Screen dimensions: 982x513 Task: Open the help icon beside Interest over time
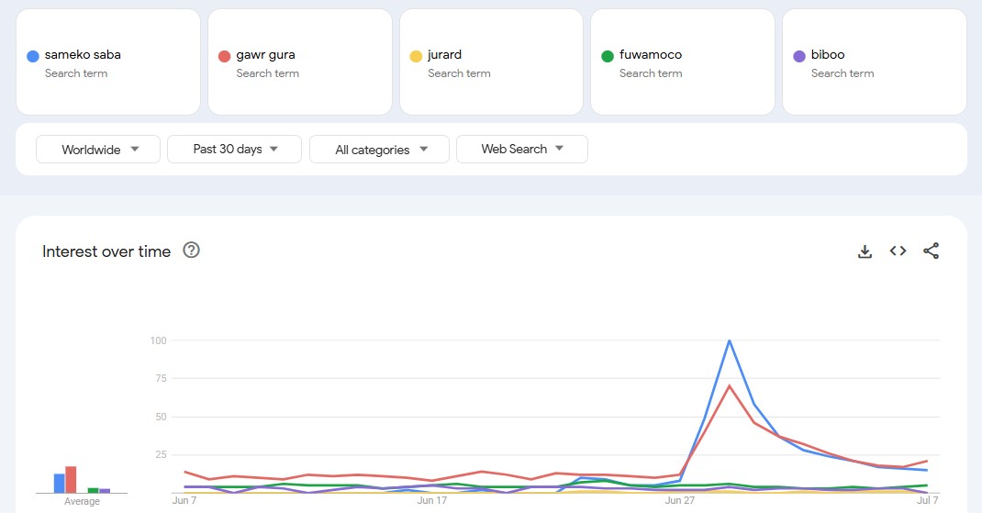[191, 250]
